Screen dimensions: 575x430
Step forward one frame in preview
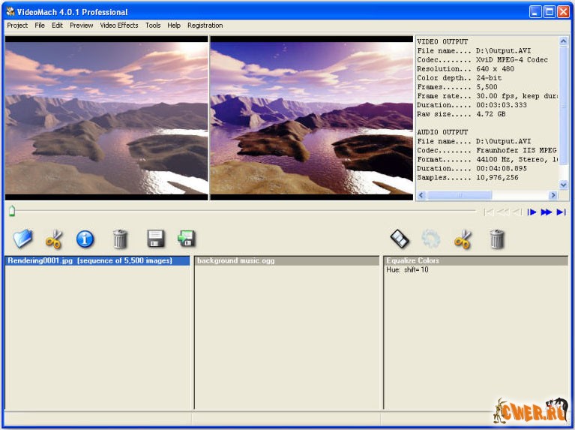pyautogui.click(x=532, y=212)
